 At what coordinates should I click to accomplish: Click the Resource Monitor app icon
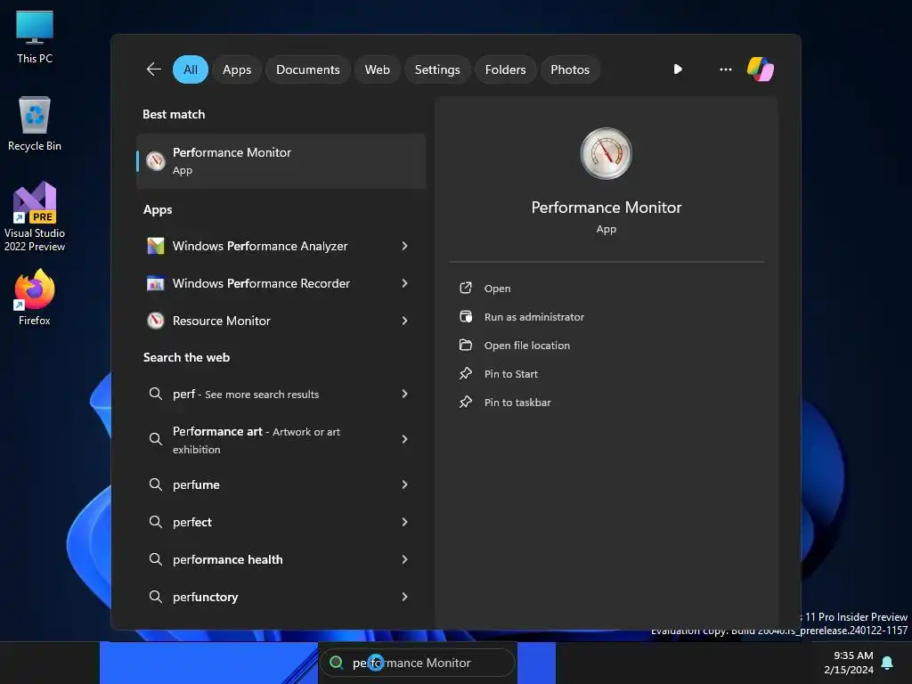155,321
